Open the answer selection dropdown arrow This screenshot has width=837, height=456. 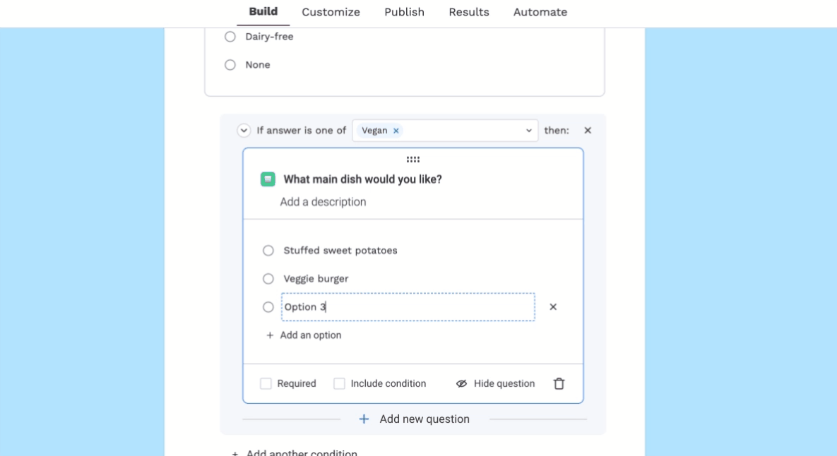point(528,131)
